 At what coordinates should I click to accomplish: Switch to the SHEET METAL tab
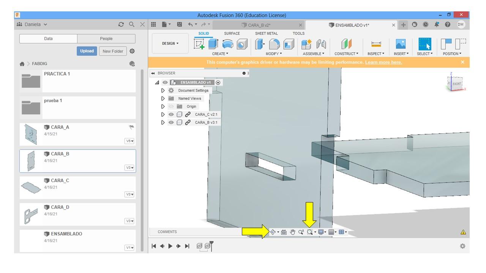267,33
